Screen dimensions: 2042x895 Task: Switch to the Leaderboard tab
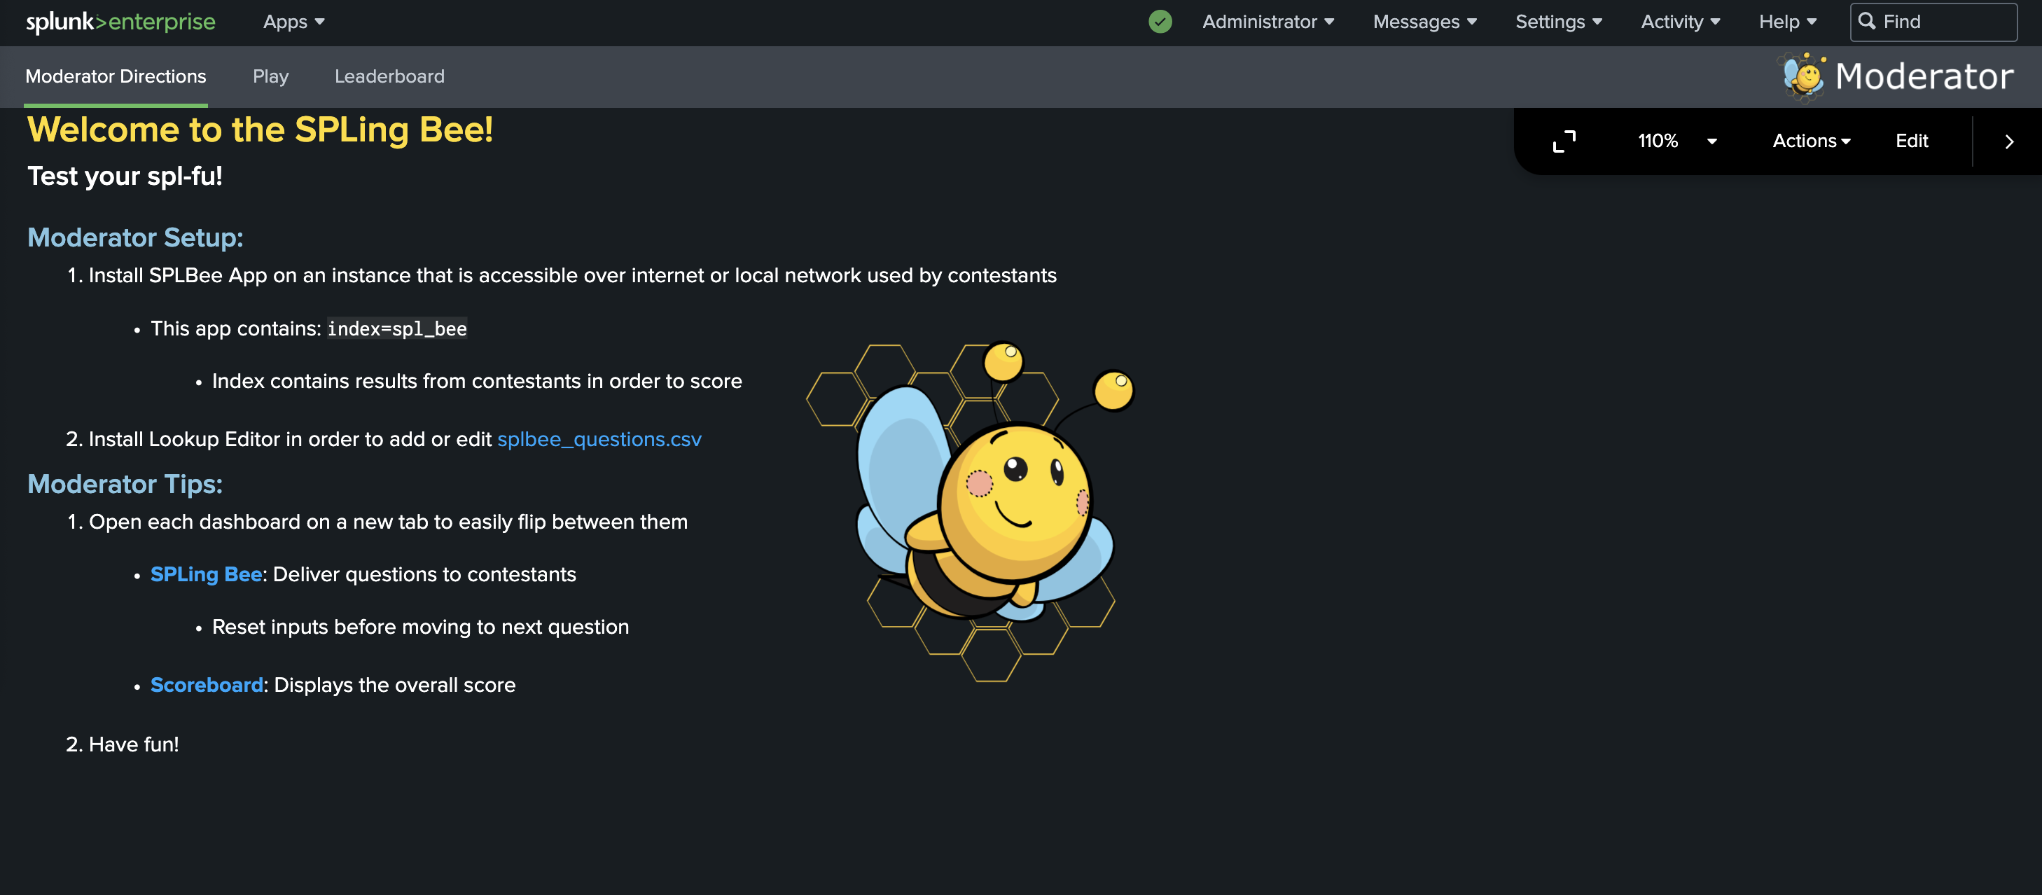click(x=389, y=76)
